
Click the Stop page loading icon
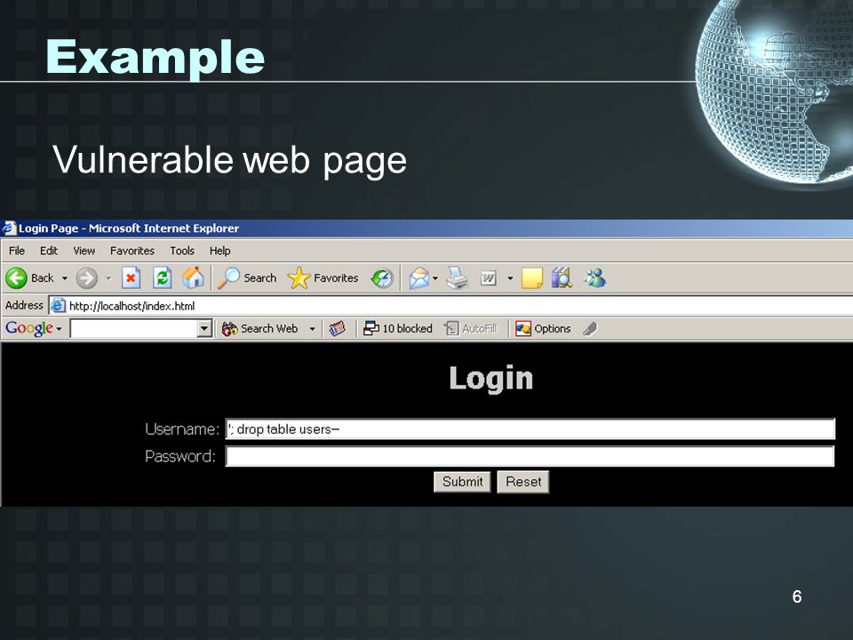(131, 278)
